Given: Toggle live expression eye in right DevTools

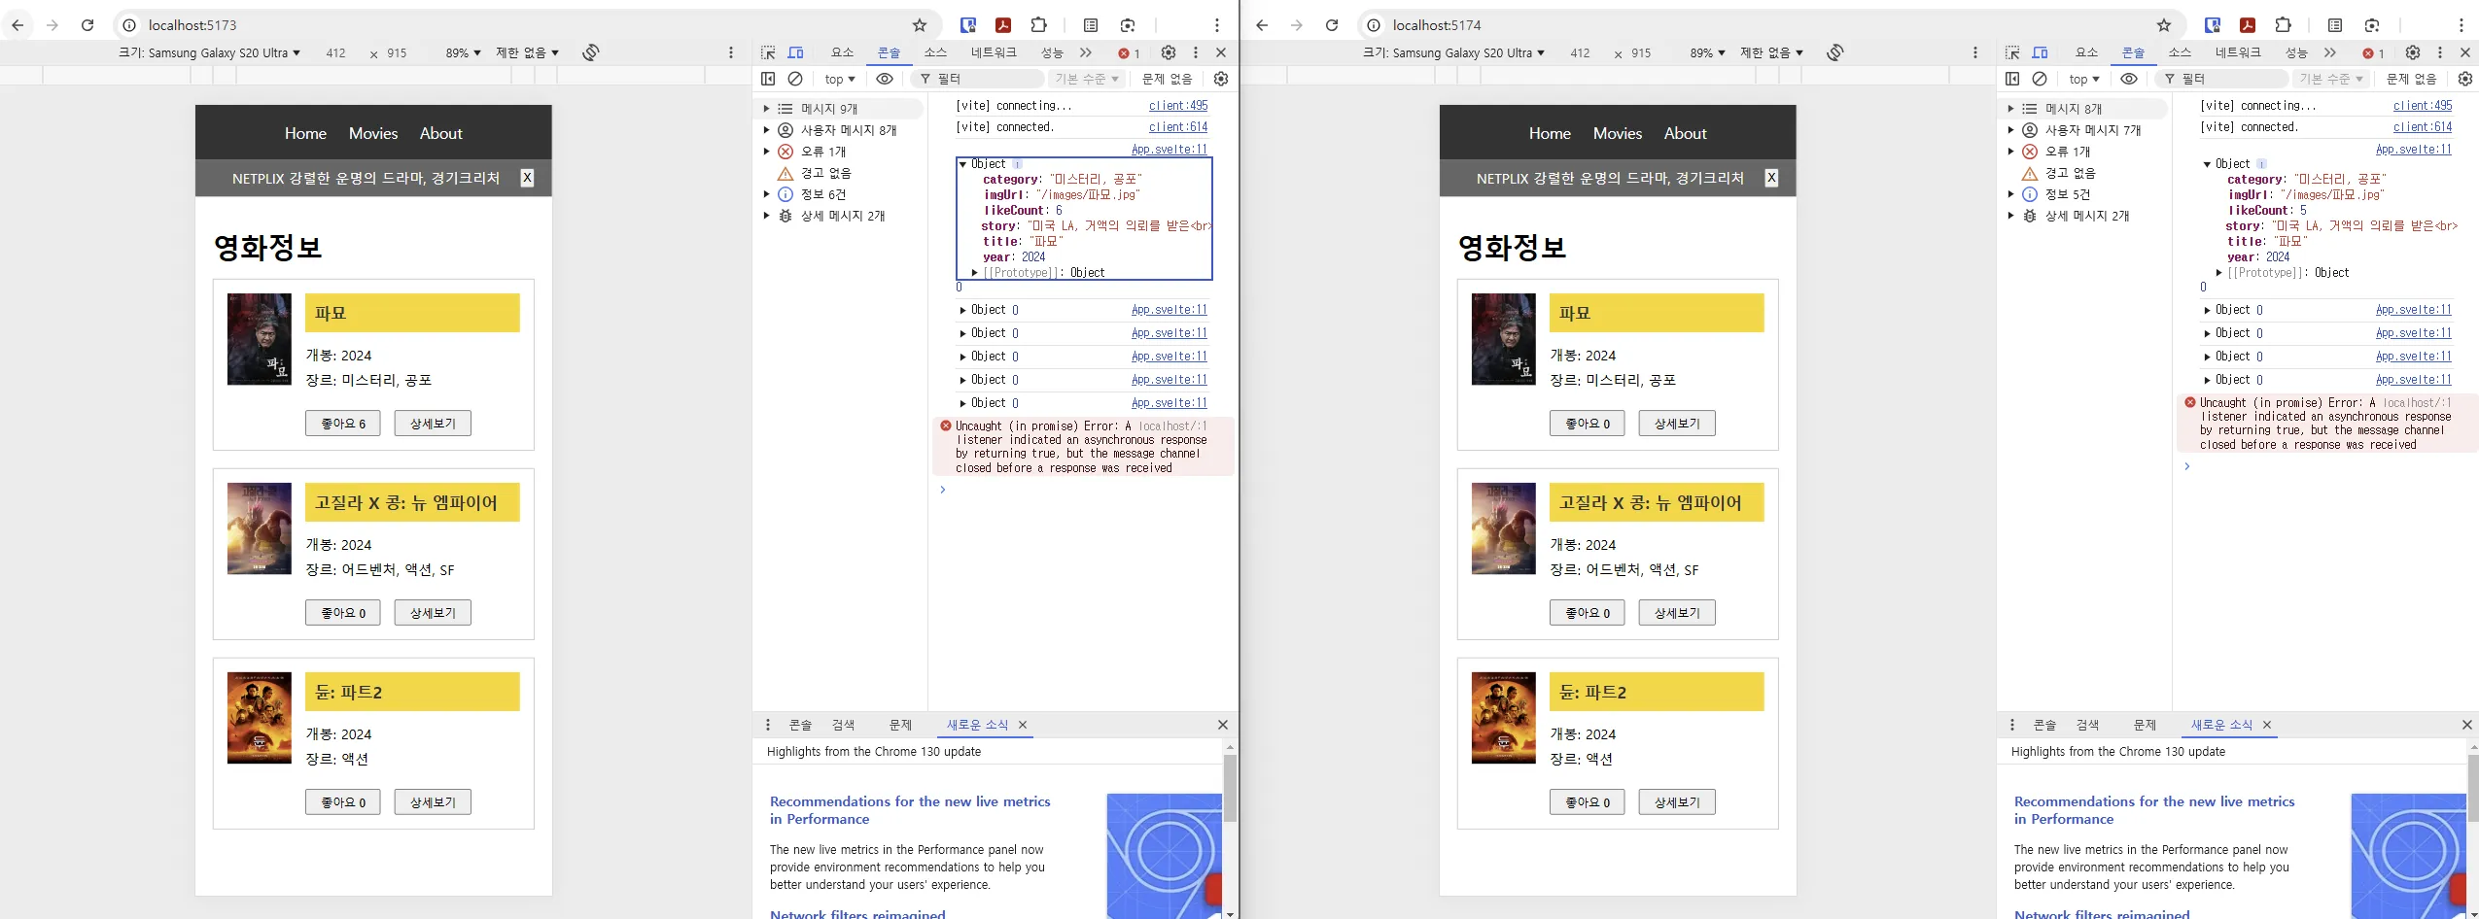Looking at the screenshot, I should coord(2129,79).
